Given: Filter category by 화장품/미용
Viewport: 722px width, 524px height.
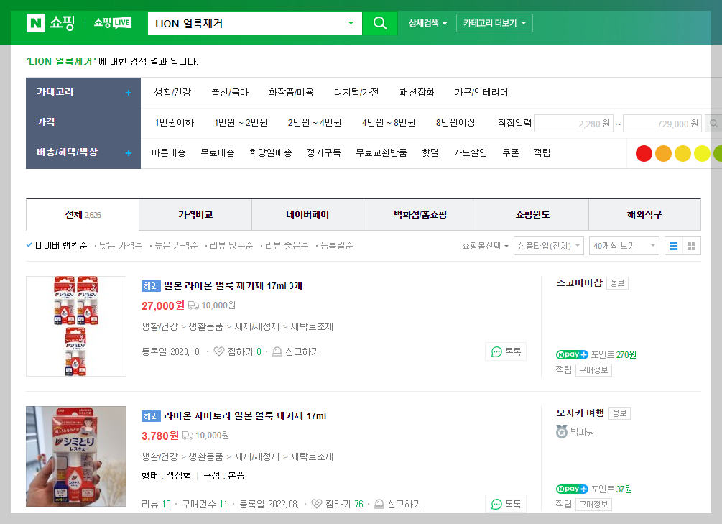Looking at the screenshot, I should click(x=291, y=92).
